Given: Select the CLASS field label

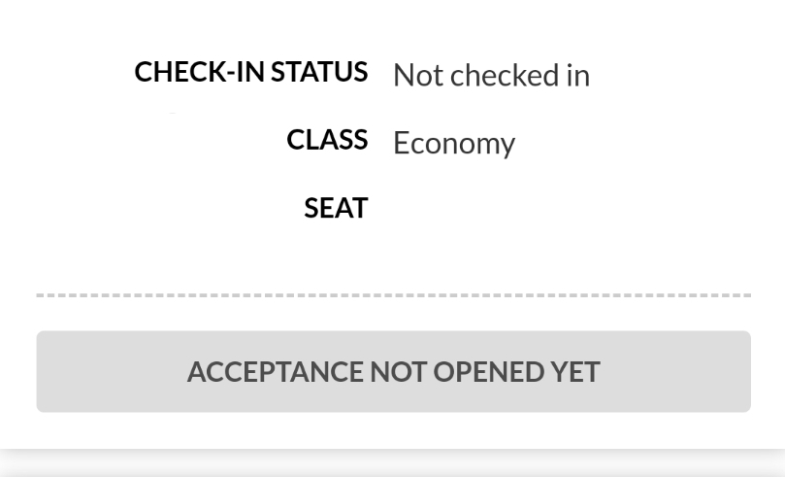Looking at the screenshot, I should coord(327,139).
